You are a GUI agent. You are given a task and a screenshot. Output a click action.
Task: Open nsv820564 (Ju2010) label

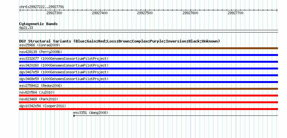37,92
